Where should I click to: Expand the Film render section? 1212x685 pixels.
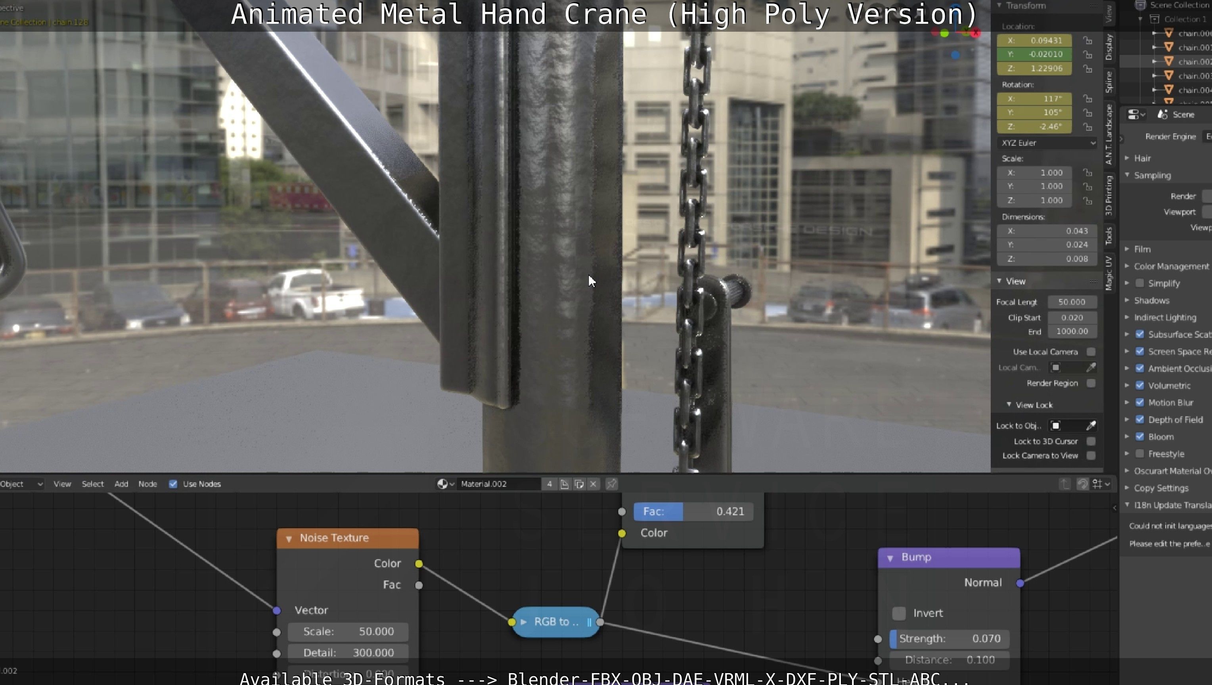[x=1127, y=249]
